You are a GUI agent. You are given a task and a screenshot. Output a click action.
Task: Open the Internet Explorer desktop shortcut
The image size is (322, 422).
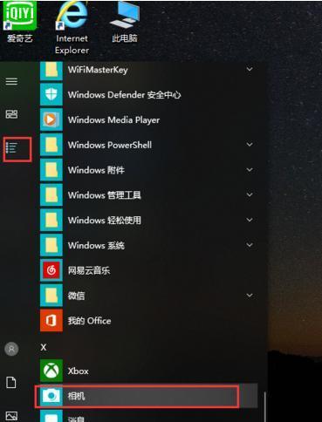point(72,28)
